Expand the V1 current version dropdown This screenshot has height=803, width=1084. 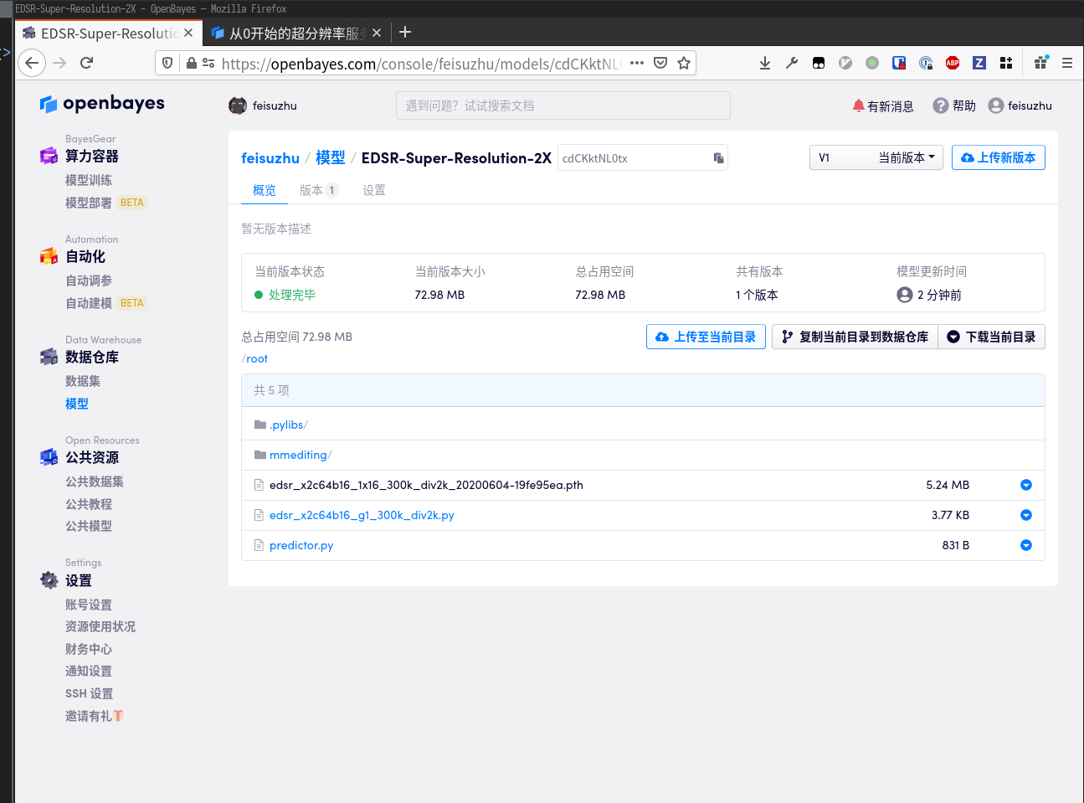(x=876, y=157)
